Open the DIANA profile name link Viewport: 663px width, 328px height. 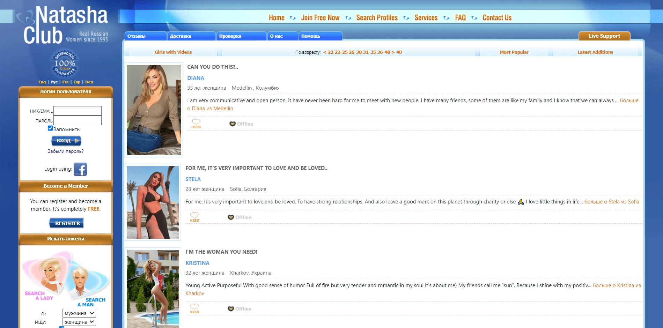196,78
